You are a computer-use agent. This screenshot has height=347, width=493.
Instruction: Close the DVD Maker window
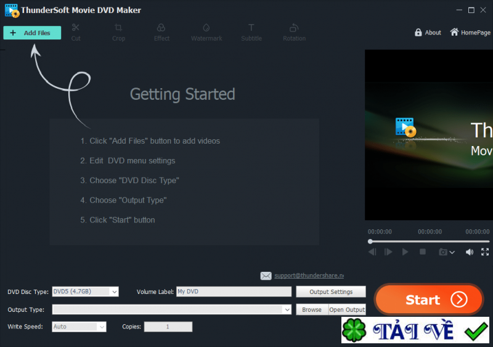(x=483, y=10)
